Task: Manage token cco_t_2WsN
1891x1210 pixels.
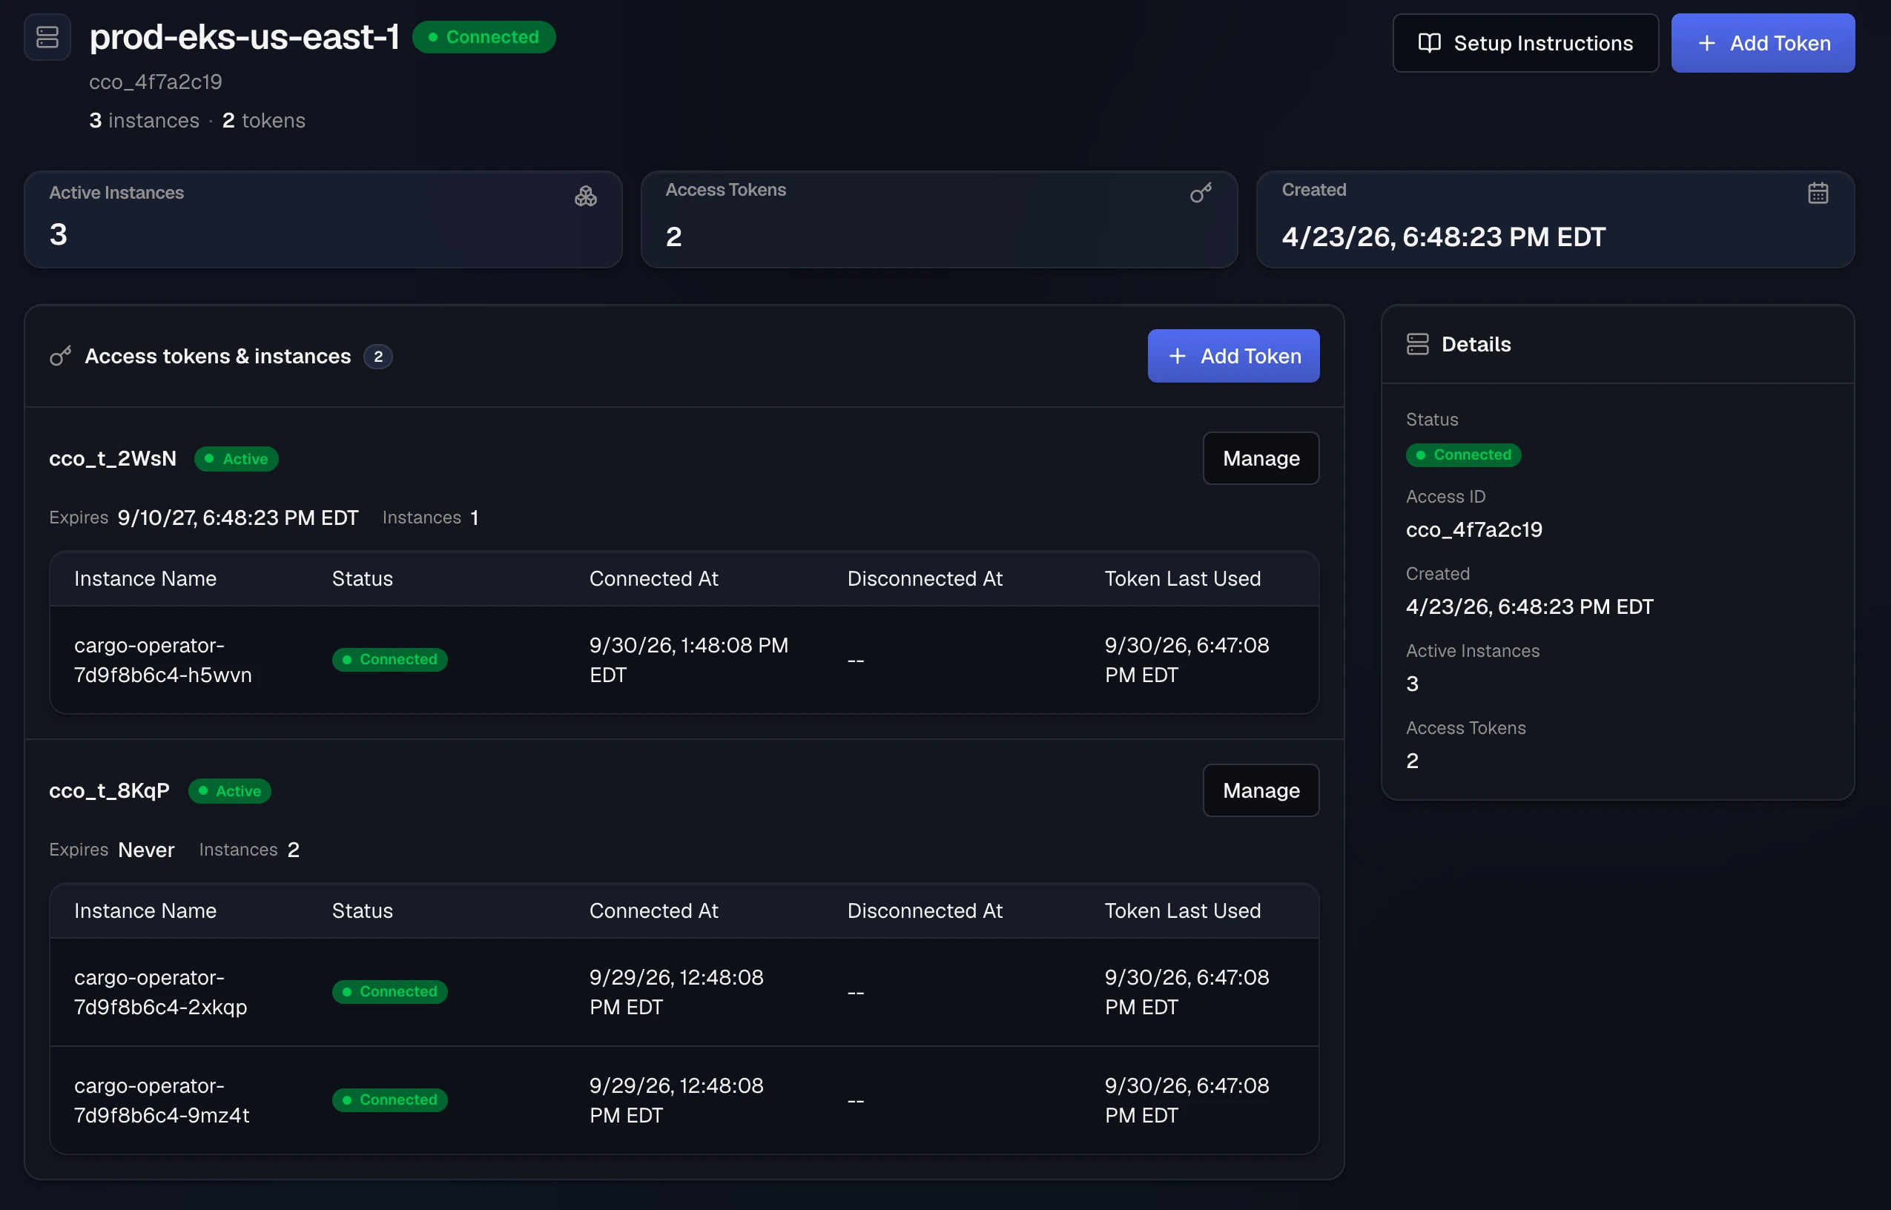Action: 1260,458
